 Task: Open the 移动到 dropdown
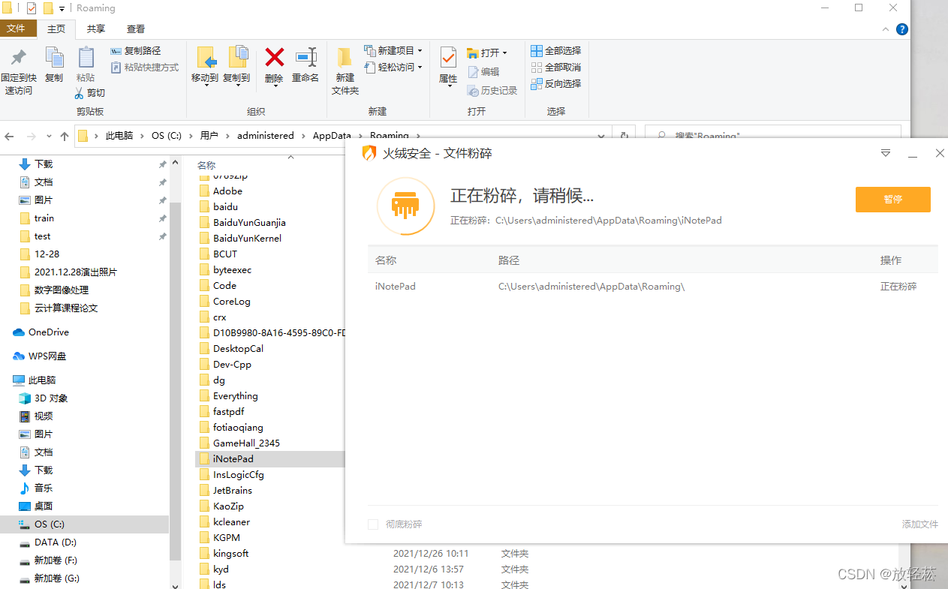[205, 85]
